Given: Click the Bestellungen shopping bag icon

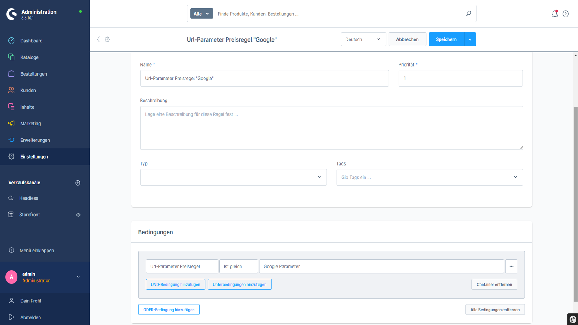Looking at the screenshot, I should coord(11,74).
